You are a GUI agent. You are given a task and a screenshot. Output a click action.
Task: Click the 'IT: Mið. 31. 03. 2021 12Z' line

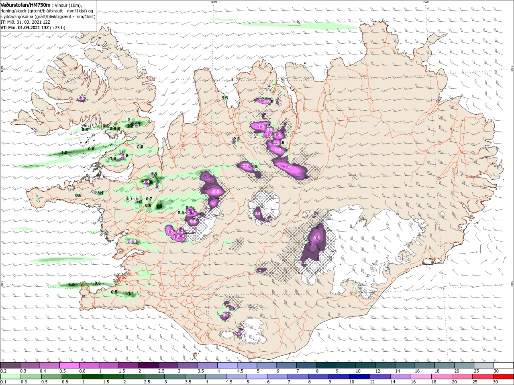[25, 22]
